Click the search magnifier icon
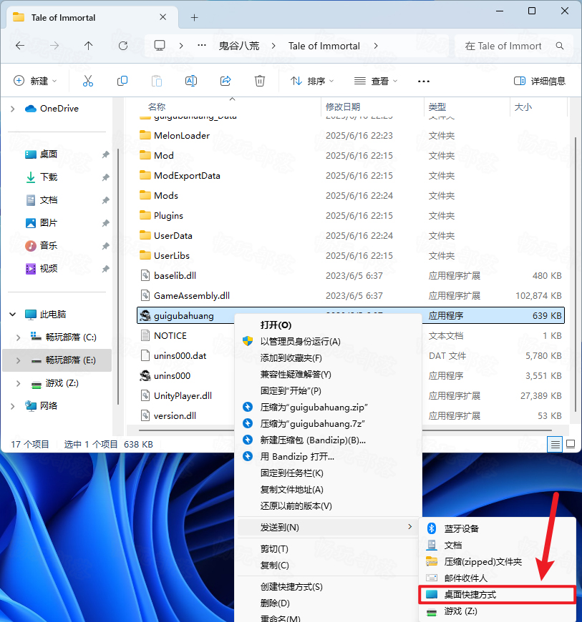The width and height of the screenshot is (582, 622). pyautogui.click(x=560, y=46)
